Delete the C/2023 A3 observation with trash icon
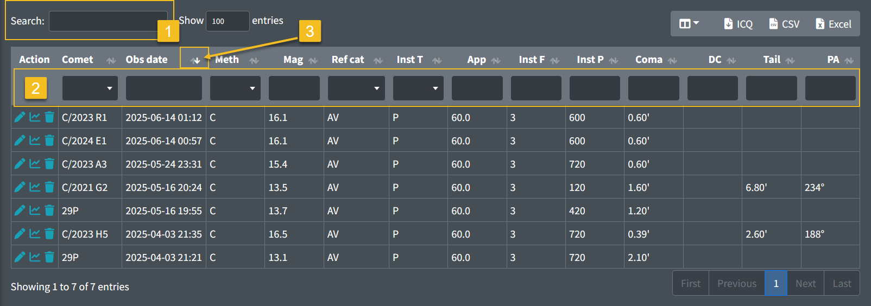The width and height of the screenshot is (871, 306). tap(49, 164)
